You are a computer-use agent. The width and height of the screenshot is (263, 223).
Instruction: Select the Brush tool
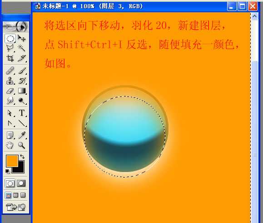pos(22,71)
